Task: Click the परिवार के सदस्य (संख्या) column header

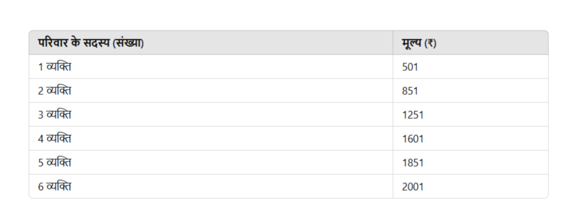Action: coord(211,43)
